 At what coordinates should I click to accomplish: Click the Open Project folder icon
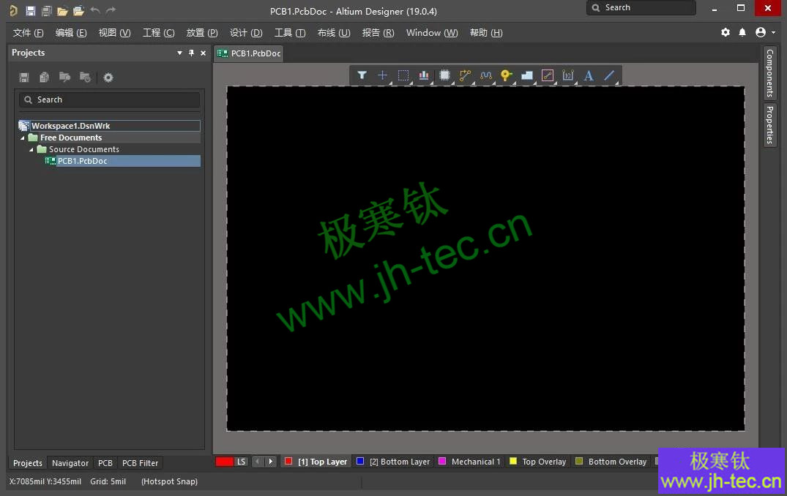[x=78, y=10]
